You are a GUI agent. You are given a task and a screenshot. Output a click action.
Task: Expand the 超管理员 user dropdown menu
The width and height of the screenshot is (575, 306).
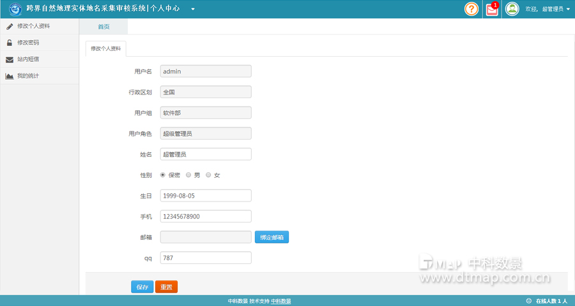[x=568, y=10]
